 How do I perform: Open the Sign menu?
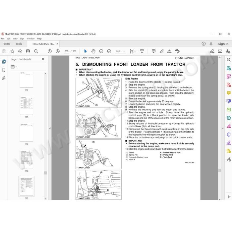(x=22, y=39)
